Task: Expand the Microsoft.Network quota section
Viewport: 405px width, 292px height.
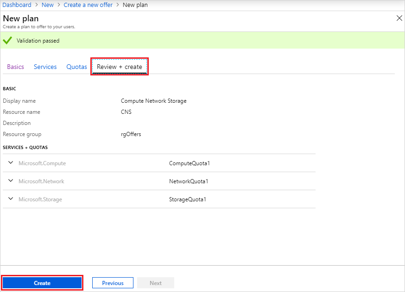Action: click(x=10, y=180)
